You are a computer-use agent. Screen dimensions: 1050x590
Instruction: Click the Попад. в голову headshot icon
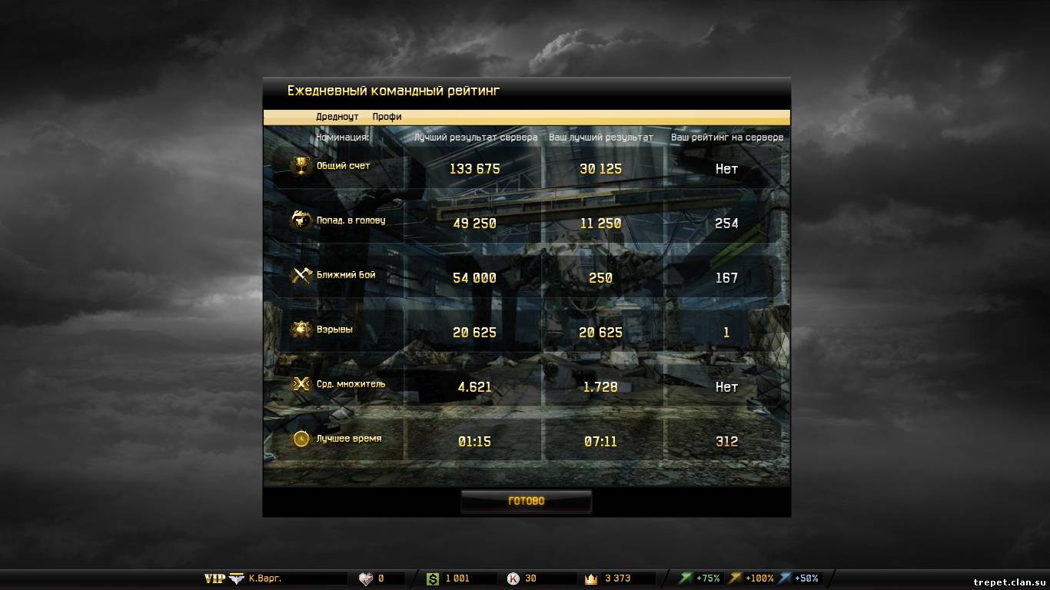tap(301, 220)
